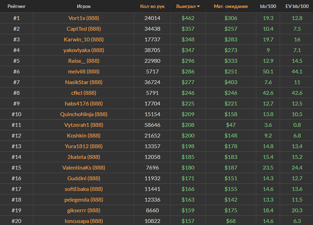Open player NasikStar (888) profile
This screenshot has width=313, height=225.
tap(83, 82)
